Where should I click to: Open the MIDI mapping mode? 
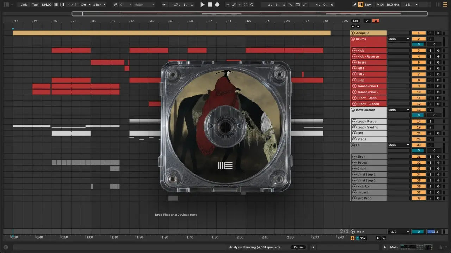[x=380, y=5]
